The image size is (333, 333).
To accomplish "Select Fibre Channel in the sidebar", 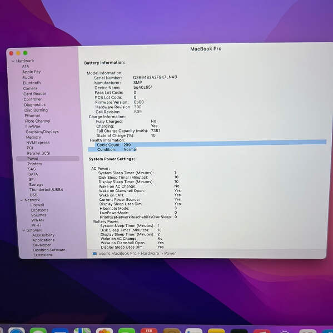I will 38,121.
